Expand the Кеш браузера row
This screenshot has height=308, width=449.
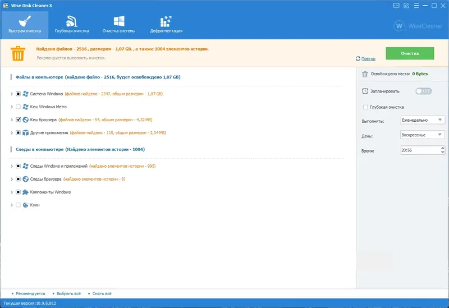click(x=12, y=119)
